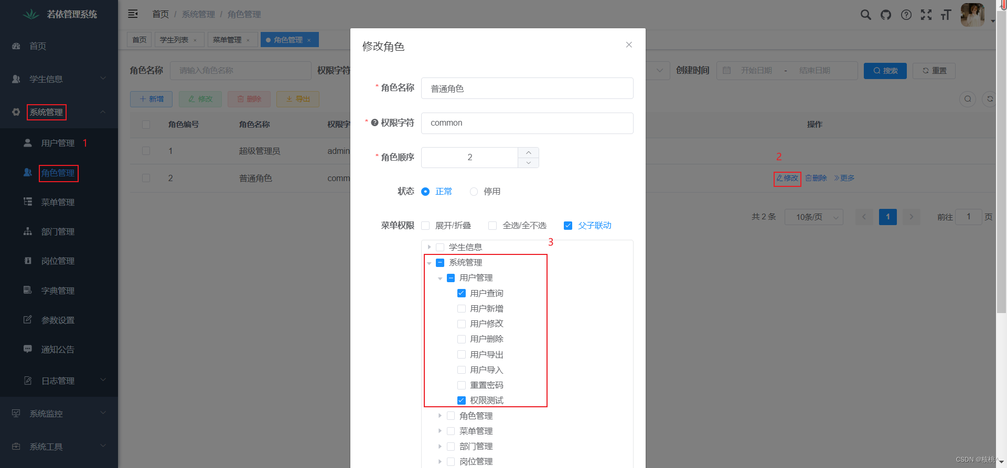The height and width of the screenshot is (468, 1007).
Task: Close the 角色管理 tab with x
Action: [309, 40]
